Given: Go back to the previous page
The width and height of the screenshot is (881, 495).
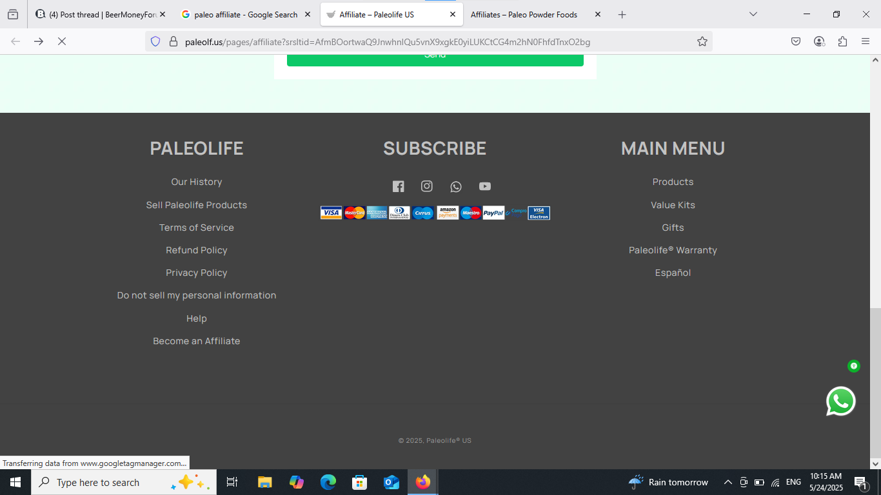Looking at the screenshot, I should (x=15, y=41).
